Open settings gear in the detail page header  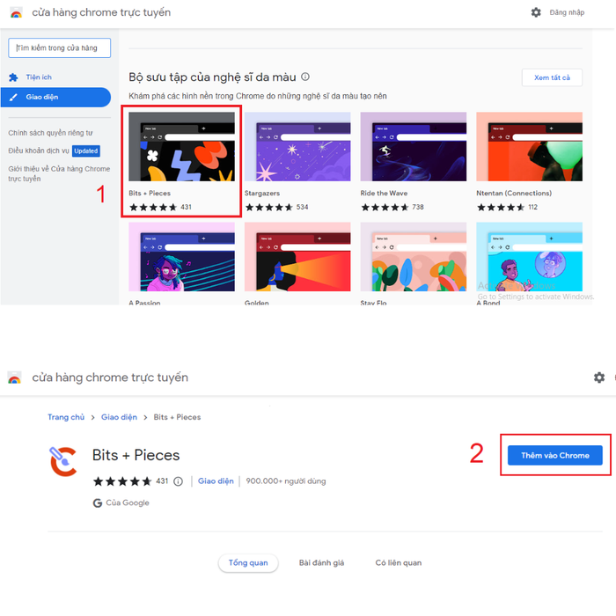(x=599, y=378)
